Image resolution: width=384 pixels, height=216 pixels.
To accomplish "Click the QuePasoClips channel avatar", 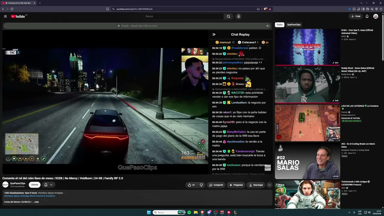I will (x=5, y=185).
